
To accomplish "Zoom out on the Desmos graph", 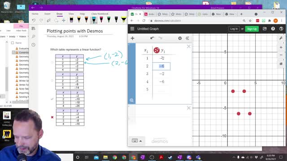I will [x=281, y=55].
